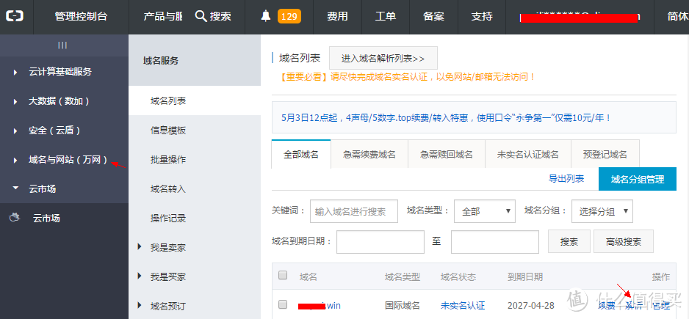The height and width of the screenshot is (319, 689).
Task: Open 费用 menu
Action: (x=337, y=17)
